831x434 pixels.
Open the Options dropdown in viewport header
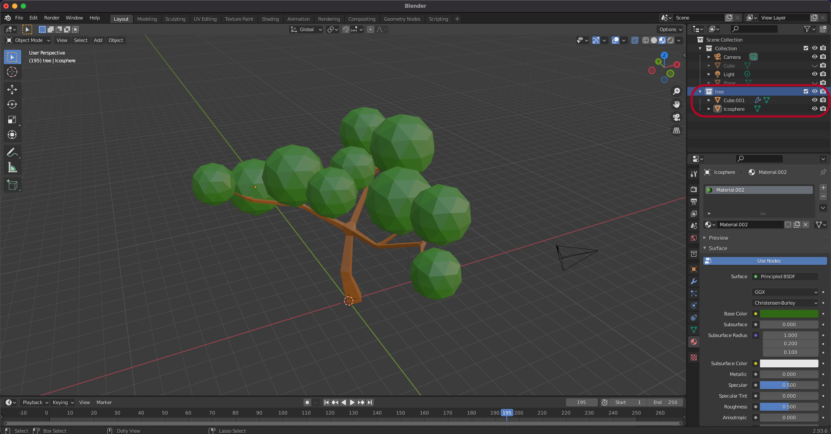pyautogui.click(x=670, y=29)
